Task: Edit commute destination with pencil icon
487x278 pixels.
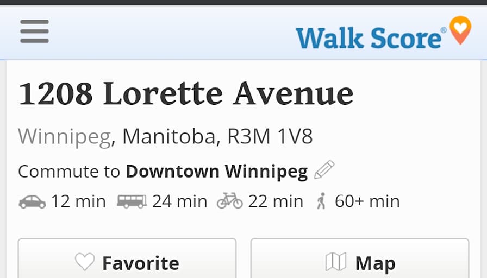Action: [324, 170]
